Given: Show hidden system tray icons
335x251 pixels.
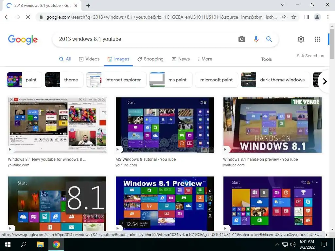Looking at the screenshot, I should click(277, 244).
